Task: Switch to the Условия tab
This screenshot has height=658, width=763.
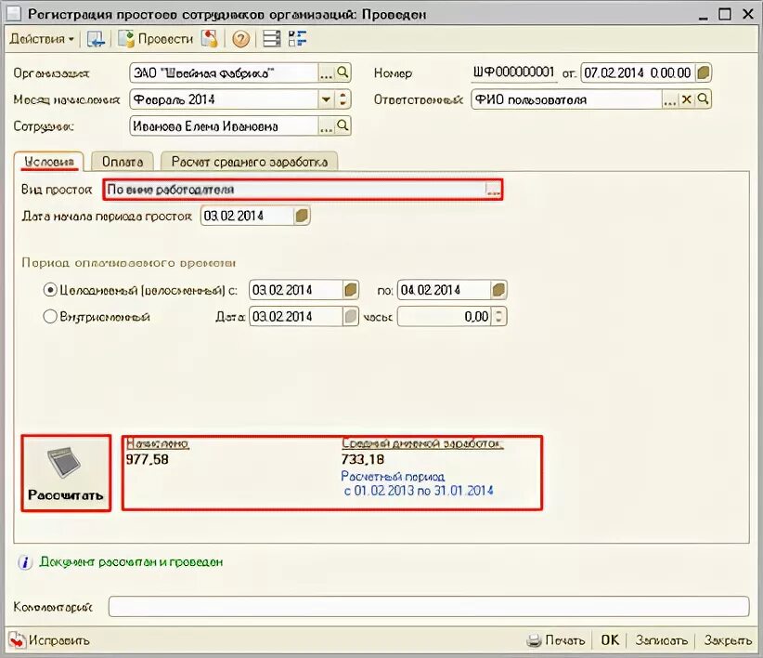Action: click(x=49, y=162)
